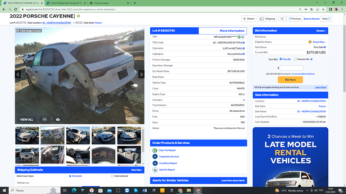Switch to Новая вкладка browser tab
The image size is (346, 194).
coord(109,3)
